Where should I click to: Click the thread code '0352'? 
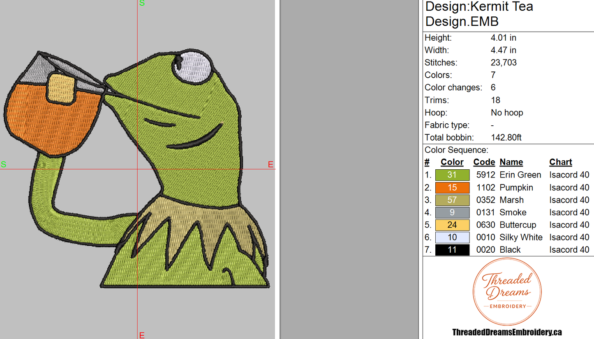(x=485, y=200)
